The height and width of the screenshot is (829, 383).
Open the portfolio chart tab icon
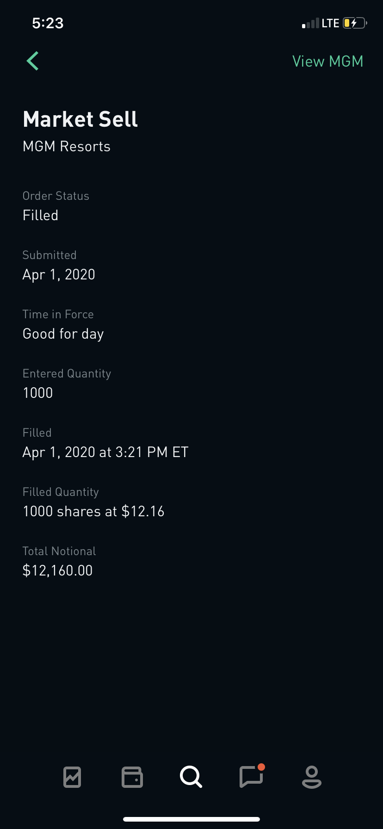coord(72,777)
